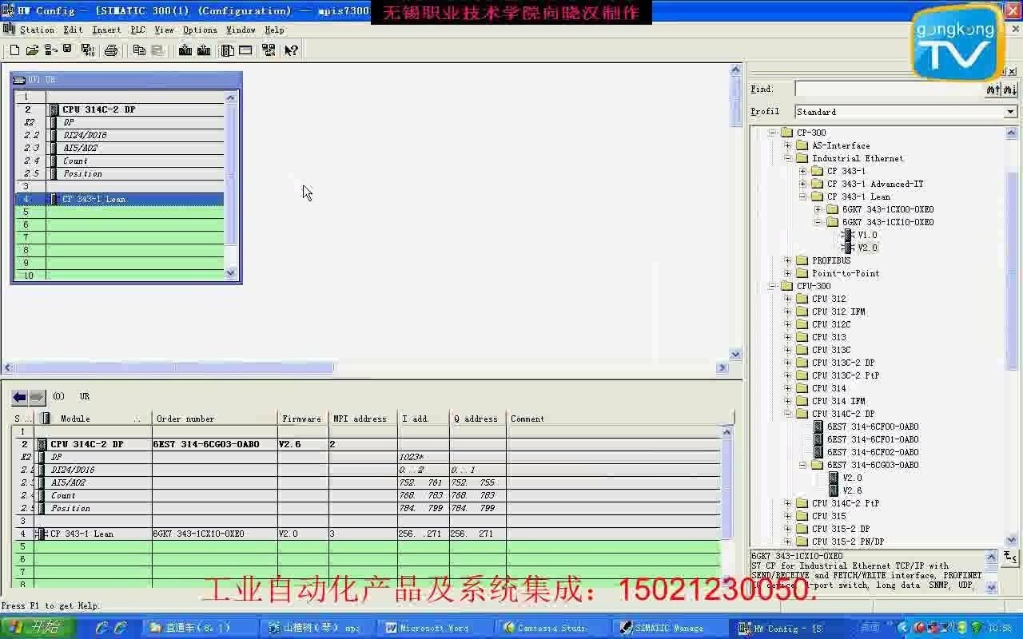Expand the Point-to-Point folder

788,273
